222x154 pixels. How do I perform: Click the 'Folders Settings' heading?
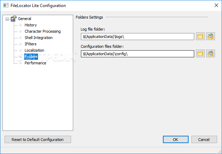[89, 17]
